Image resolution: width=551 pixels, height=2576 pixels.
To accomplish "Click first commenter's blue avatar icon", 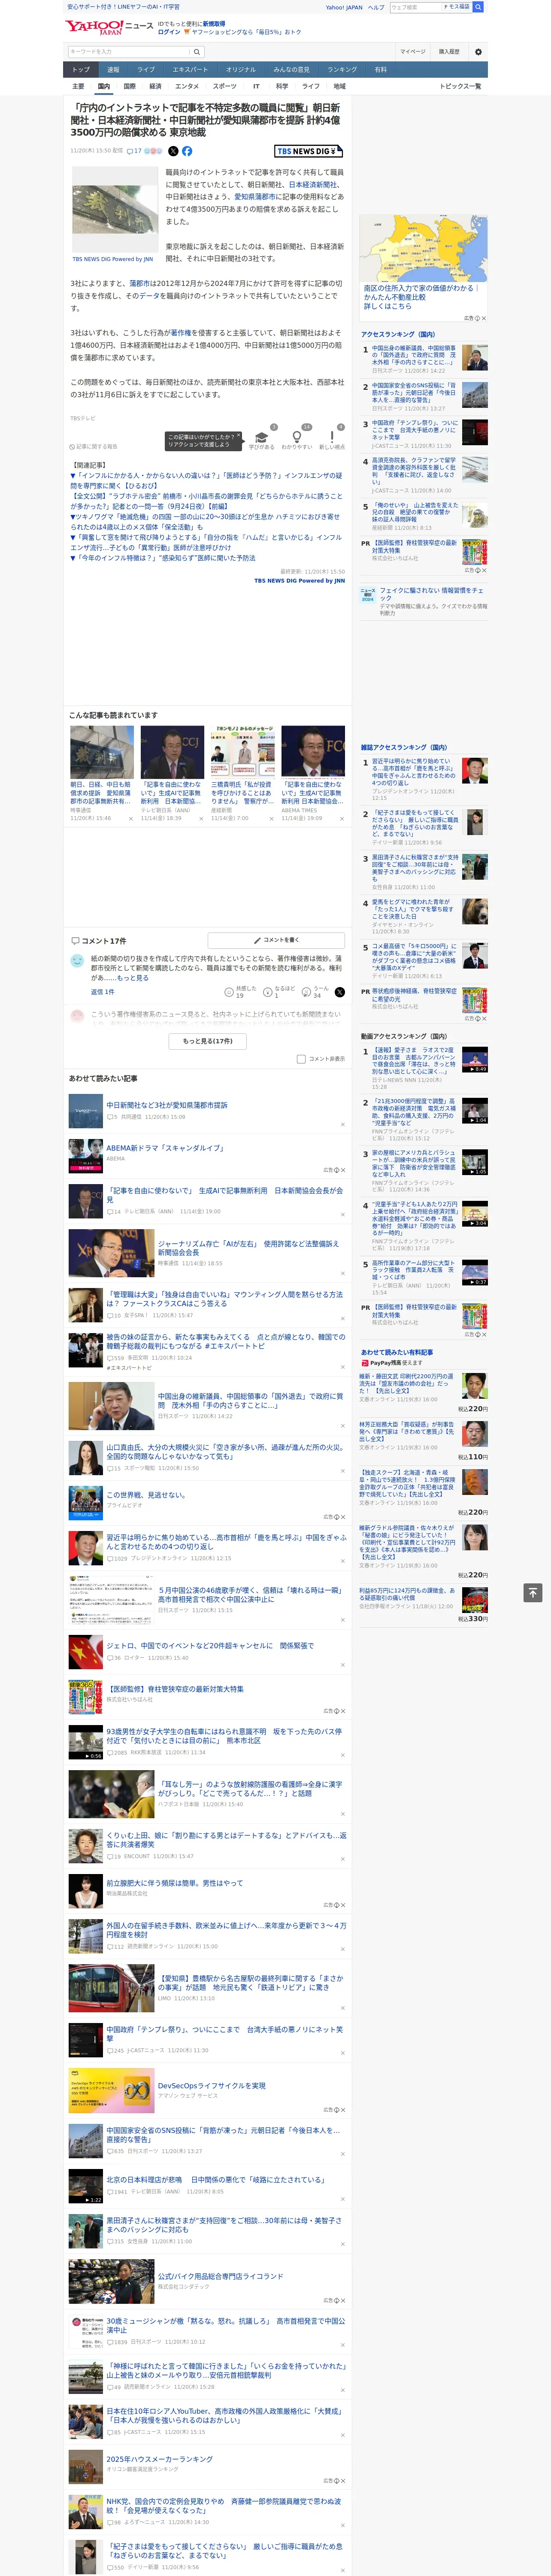I will pos(77,960).
